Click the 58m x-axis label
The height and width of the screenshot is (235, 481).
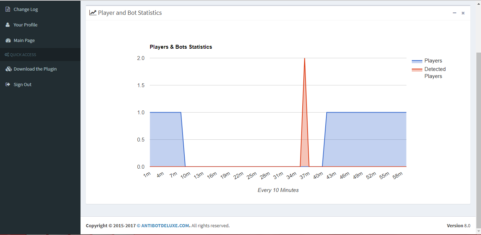(x=397, y=175)
